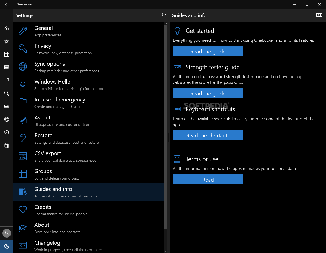This screenshot has height=253, width=326.
Task: Open Aspect customization
Action: pos(89,120)
